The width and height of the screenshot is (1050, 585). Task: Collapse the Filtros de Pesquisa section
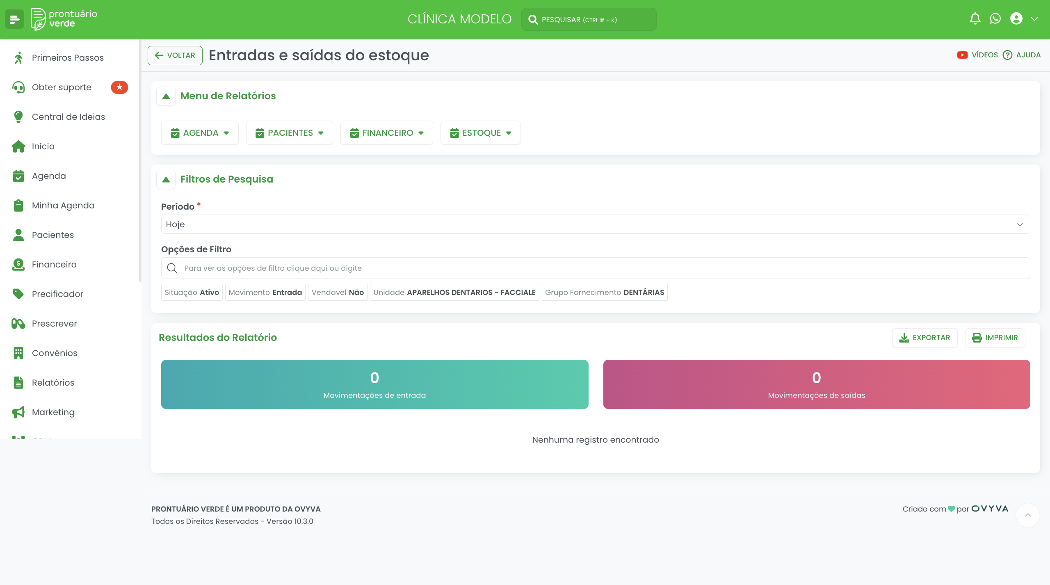[x=166, y=180]
